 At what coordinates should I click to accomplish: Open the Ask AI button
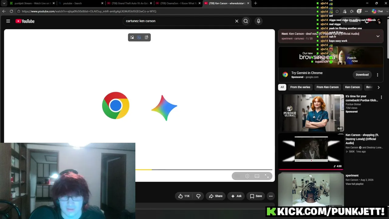[236, 196]
